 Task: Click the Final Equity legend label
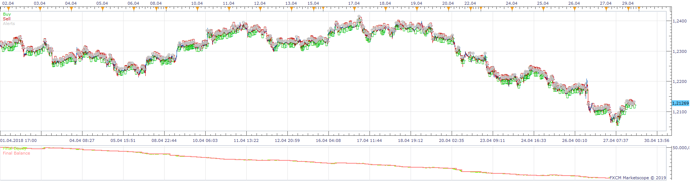click(15, 148)
